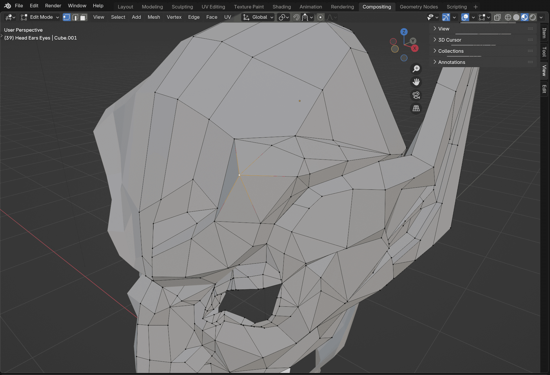Click the Z axis on navigation gizmo
This screenshot has width=550, height=375.
coord(404,32)
